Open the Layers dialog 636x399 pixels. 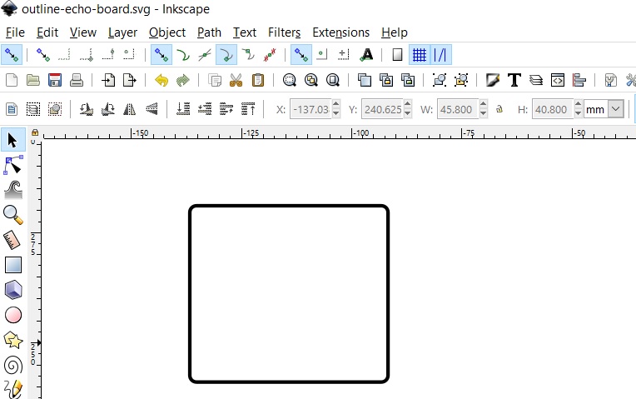pos(536,80)
